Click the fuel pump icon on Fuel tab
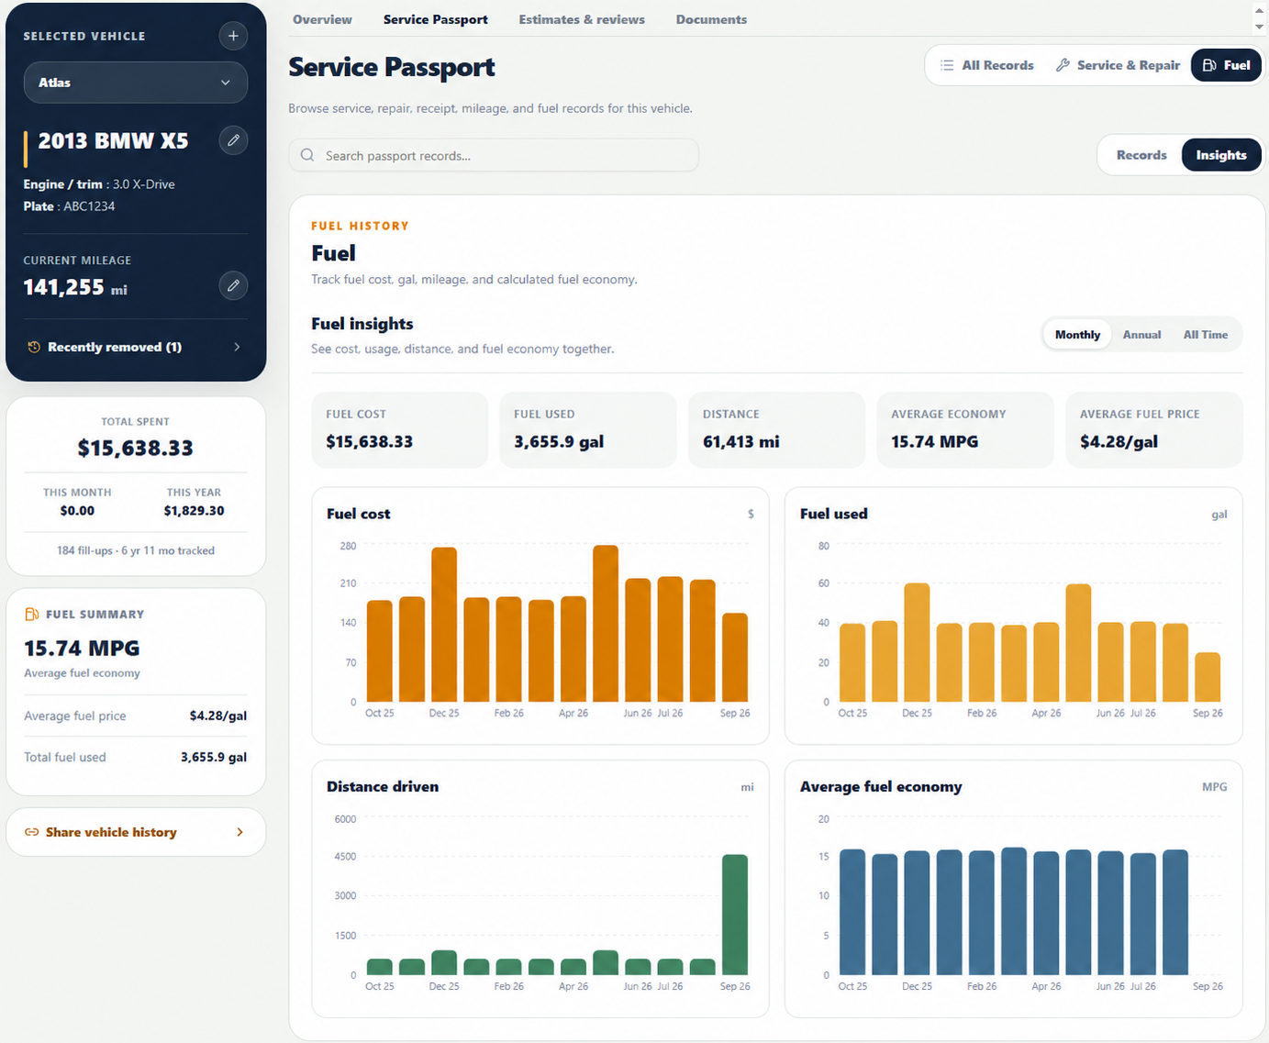1269x1043 pixels. pos(1209,65)
